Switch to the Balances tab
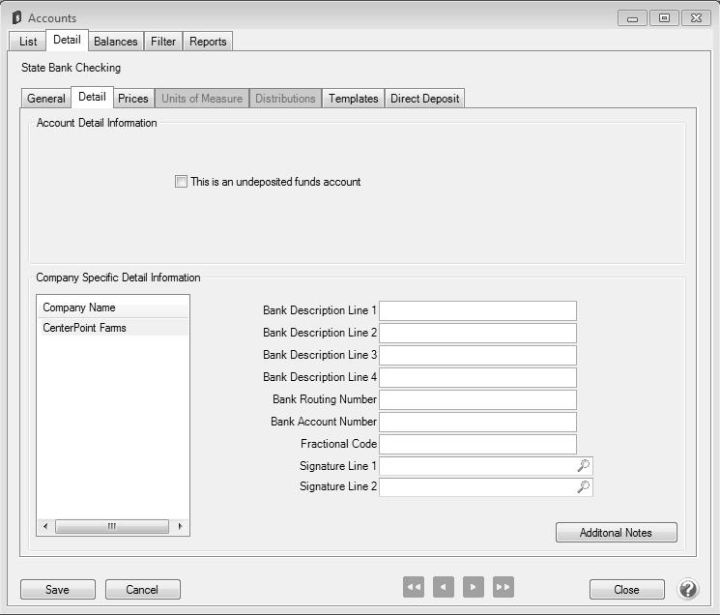 click(x=115, y=42)
